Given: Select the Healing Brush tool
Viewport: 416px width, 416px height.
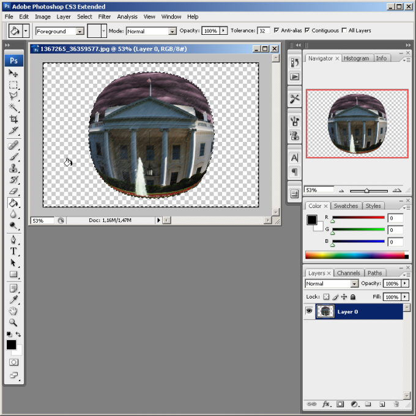Looking at the screenshot, I should point(13,146).
